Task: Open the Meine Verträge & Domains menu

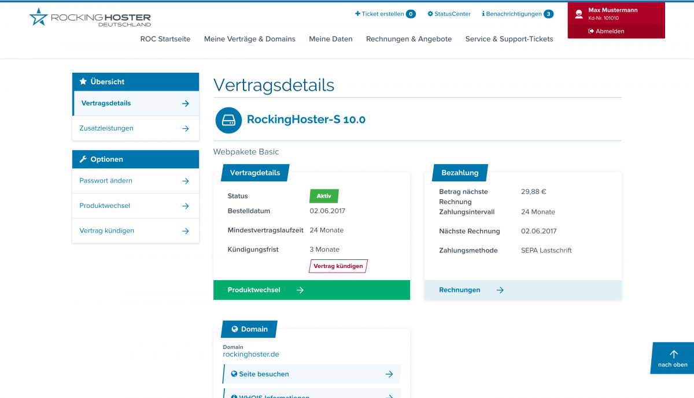Action: (249, 39)
